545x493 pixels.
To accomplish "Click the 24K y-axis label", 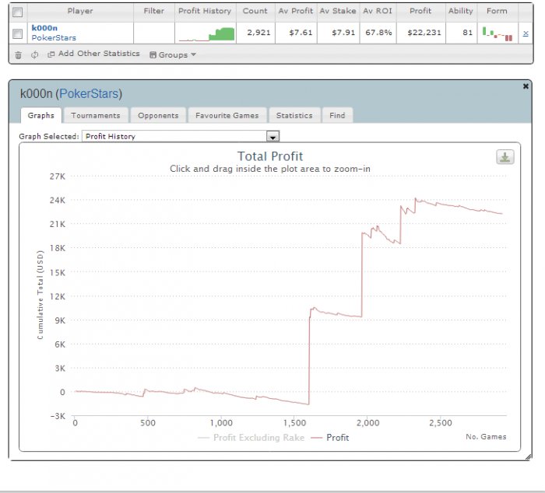I will (58, 201).
